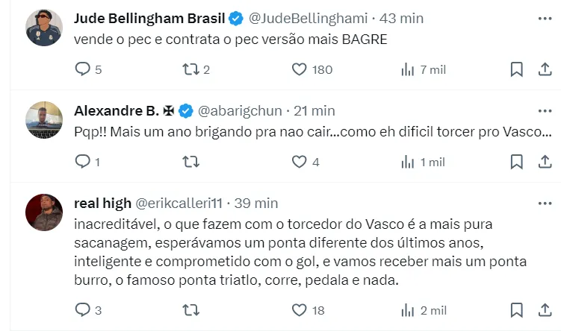This screenshot has width=561, height=331.
Task: Open more options on real high tweet
Action: pyautogui.click(x=545, y=203)
